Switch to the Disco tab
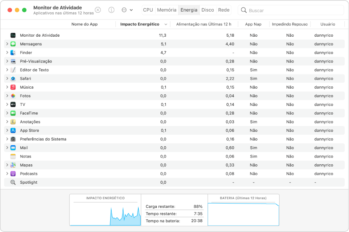This screenshot has width=349, height=232. [x=208, y=10]
